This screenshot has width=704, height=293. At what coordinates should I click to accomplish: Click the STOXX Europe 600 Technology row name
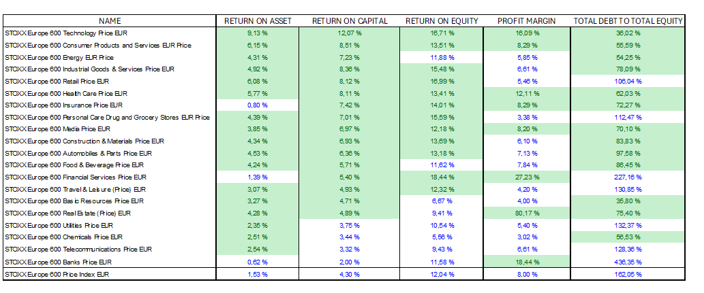click(x=73, y=33)
